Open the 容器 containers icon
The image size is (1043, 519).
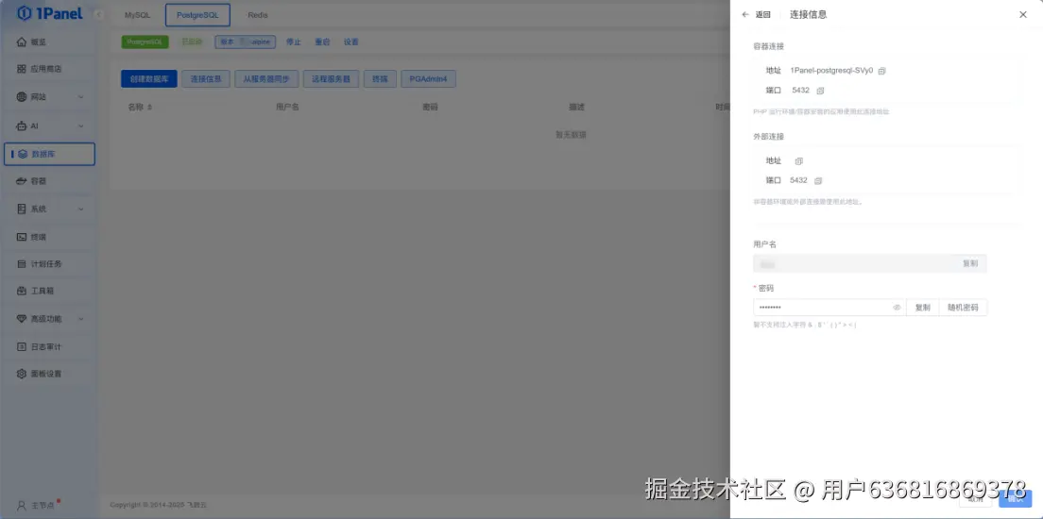[x=22, y=181]
